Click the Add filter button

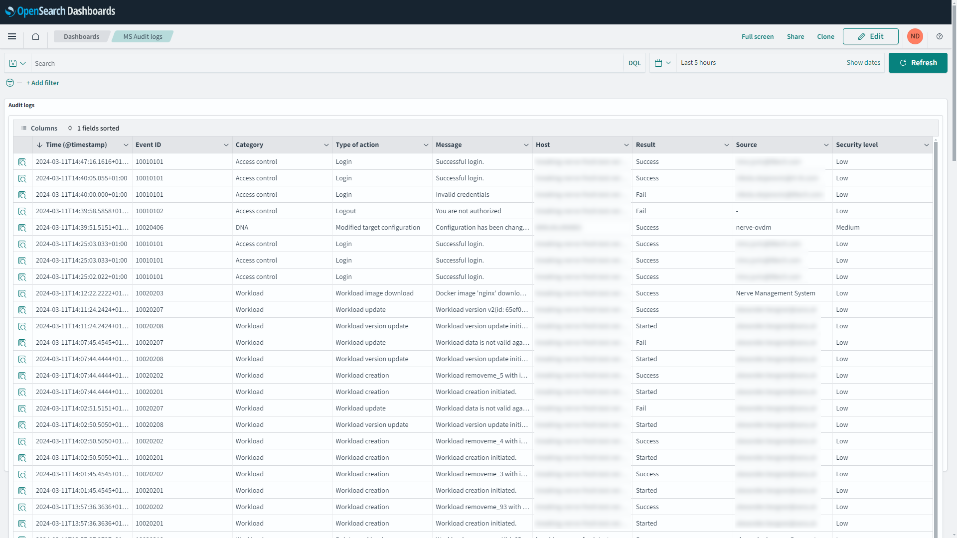coord(42,83)
